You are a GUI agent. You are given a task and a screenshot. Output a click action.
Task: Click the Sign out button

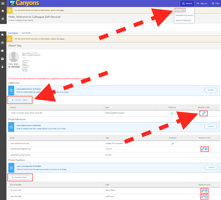click(x=202, y=3)
